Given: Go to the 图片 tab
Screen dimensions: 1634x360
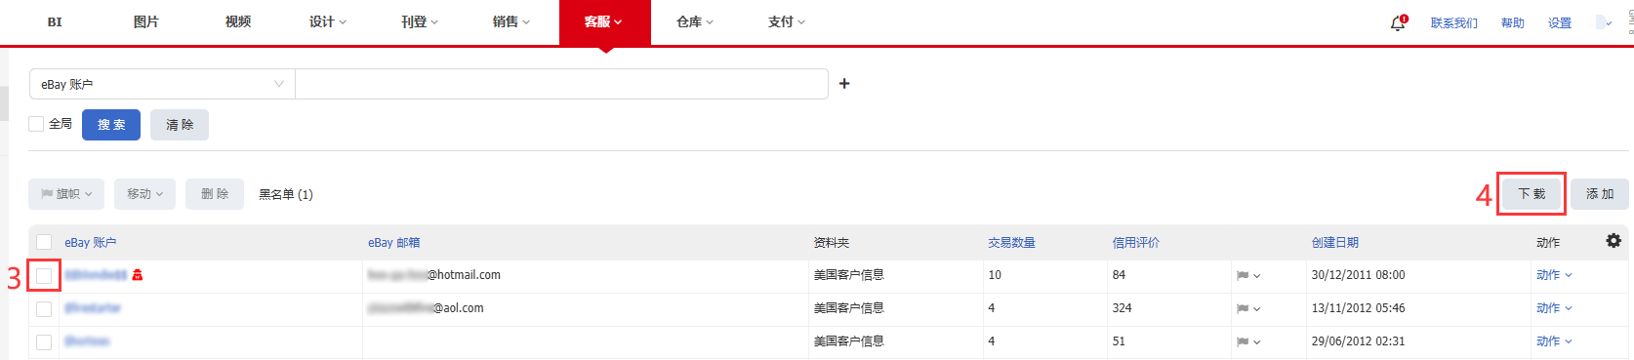Looking at the screenshot, I should point(146,21).
